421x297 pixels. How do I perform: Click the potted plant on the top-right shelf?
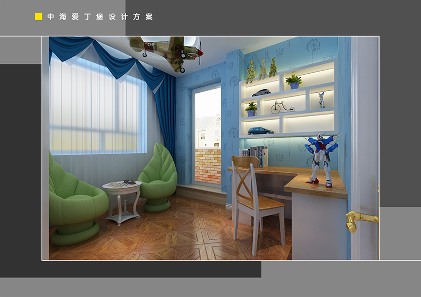[x=294, y=81]
